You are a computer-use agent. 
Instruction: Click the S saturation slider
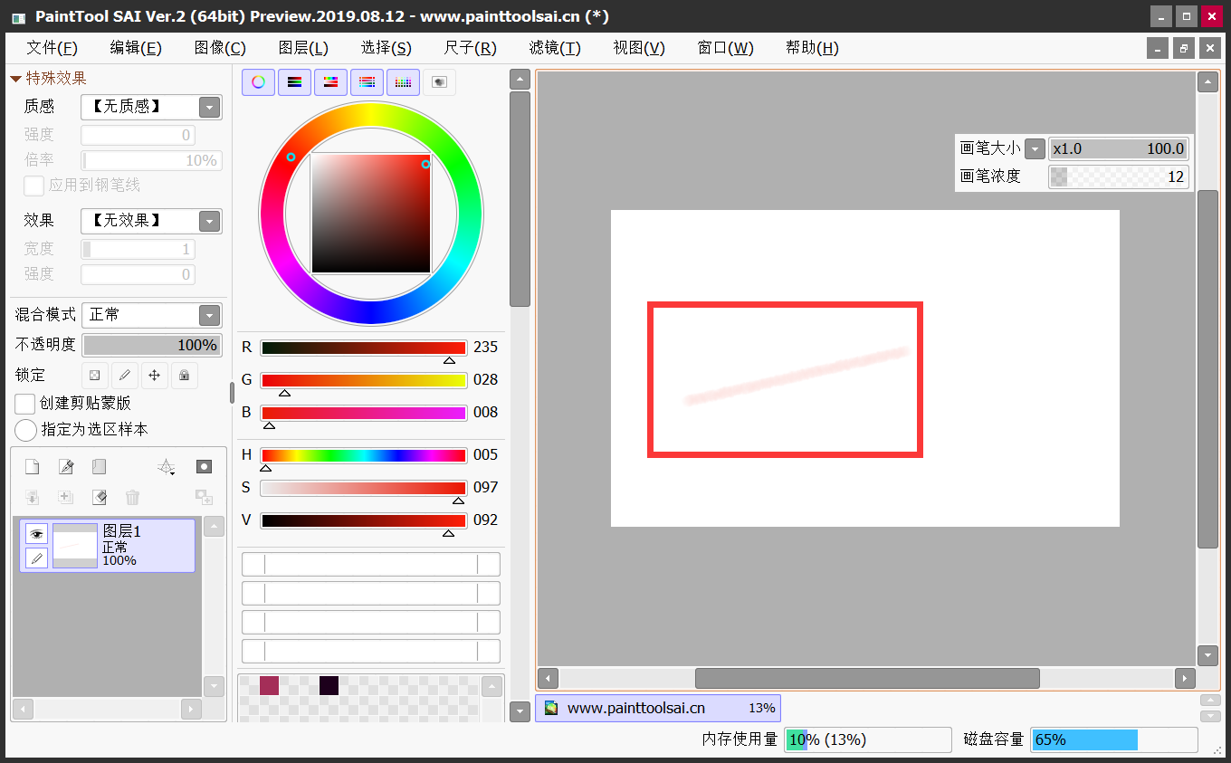pos(364,488)
